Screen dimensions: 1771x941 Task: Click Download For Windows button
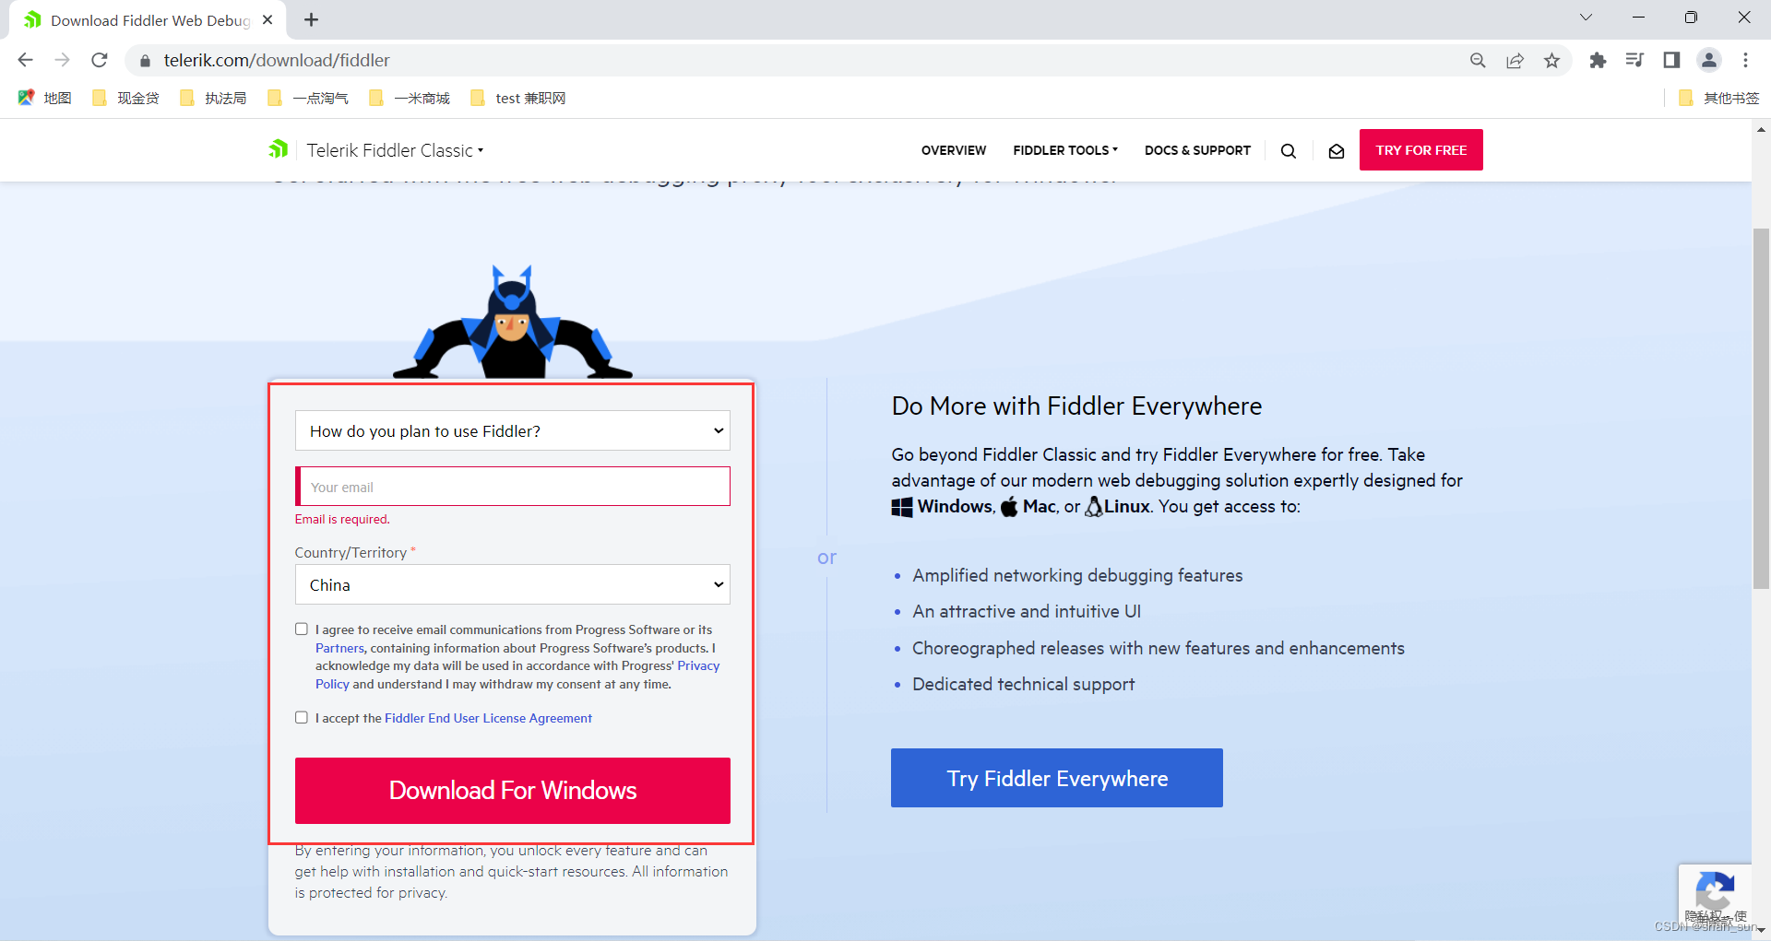513,791
